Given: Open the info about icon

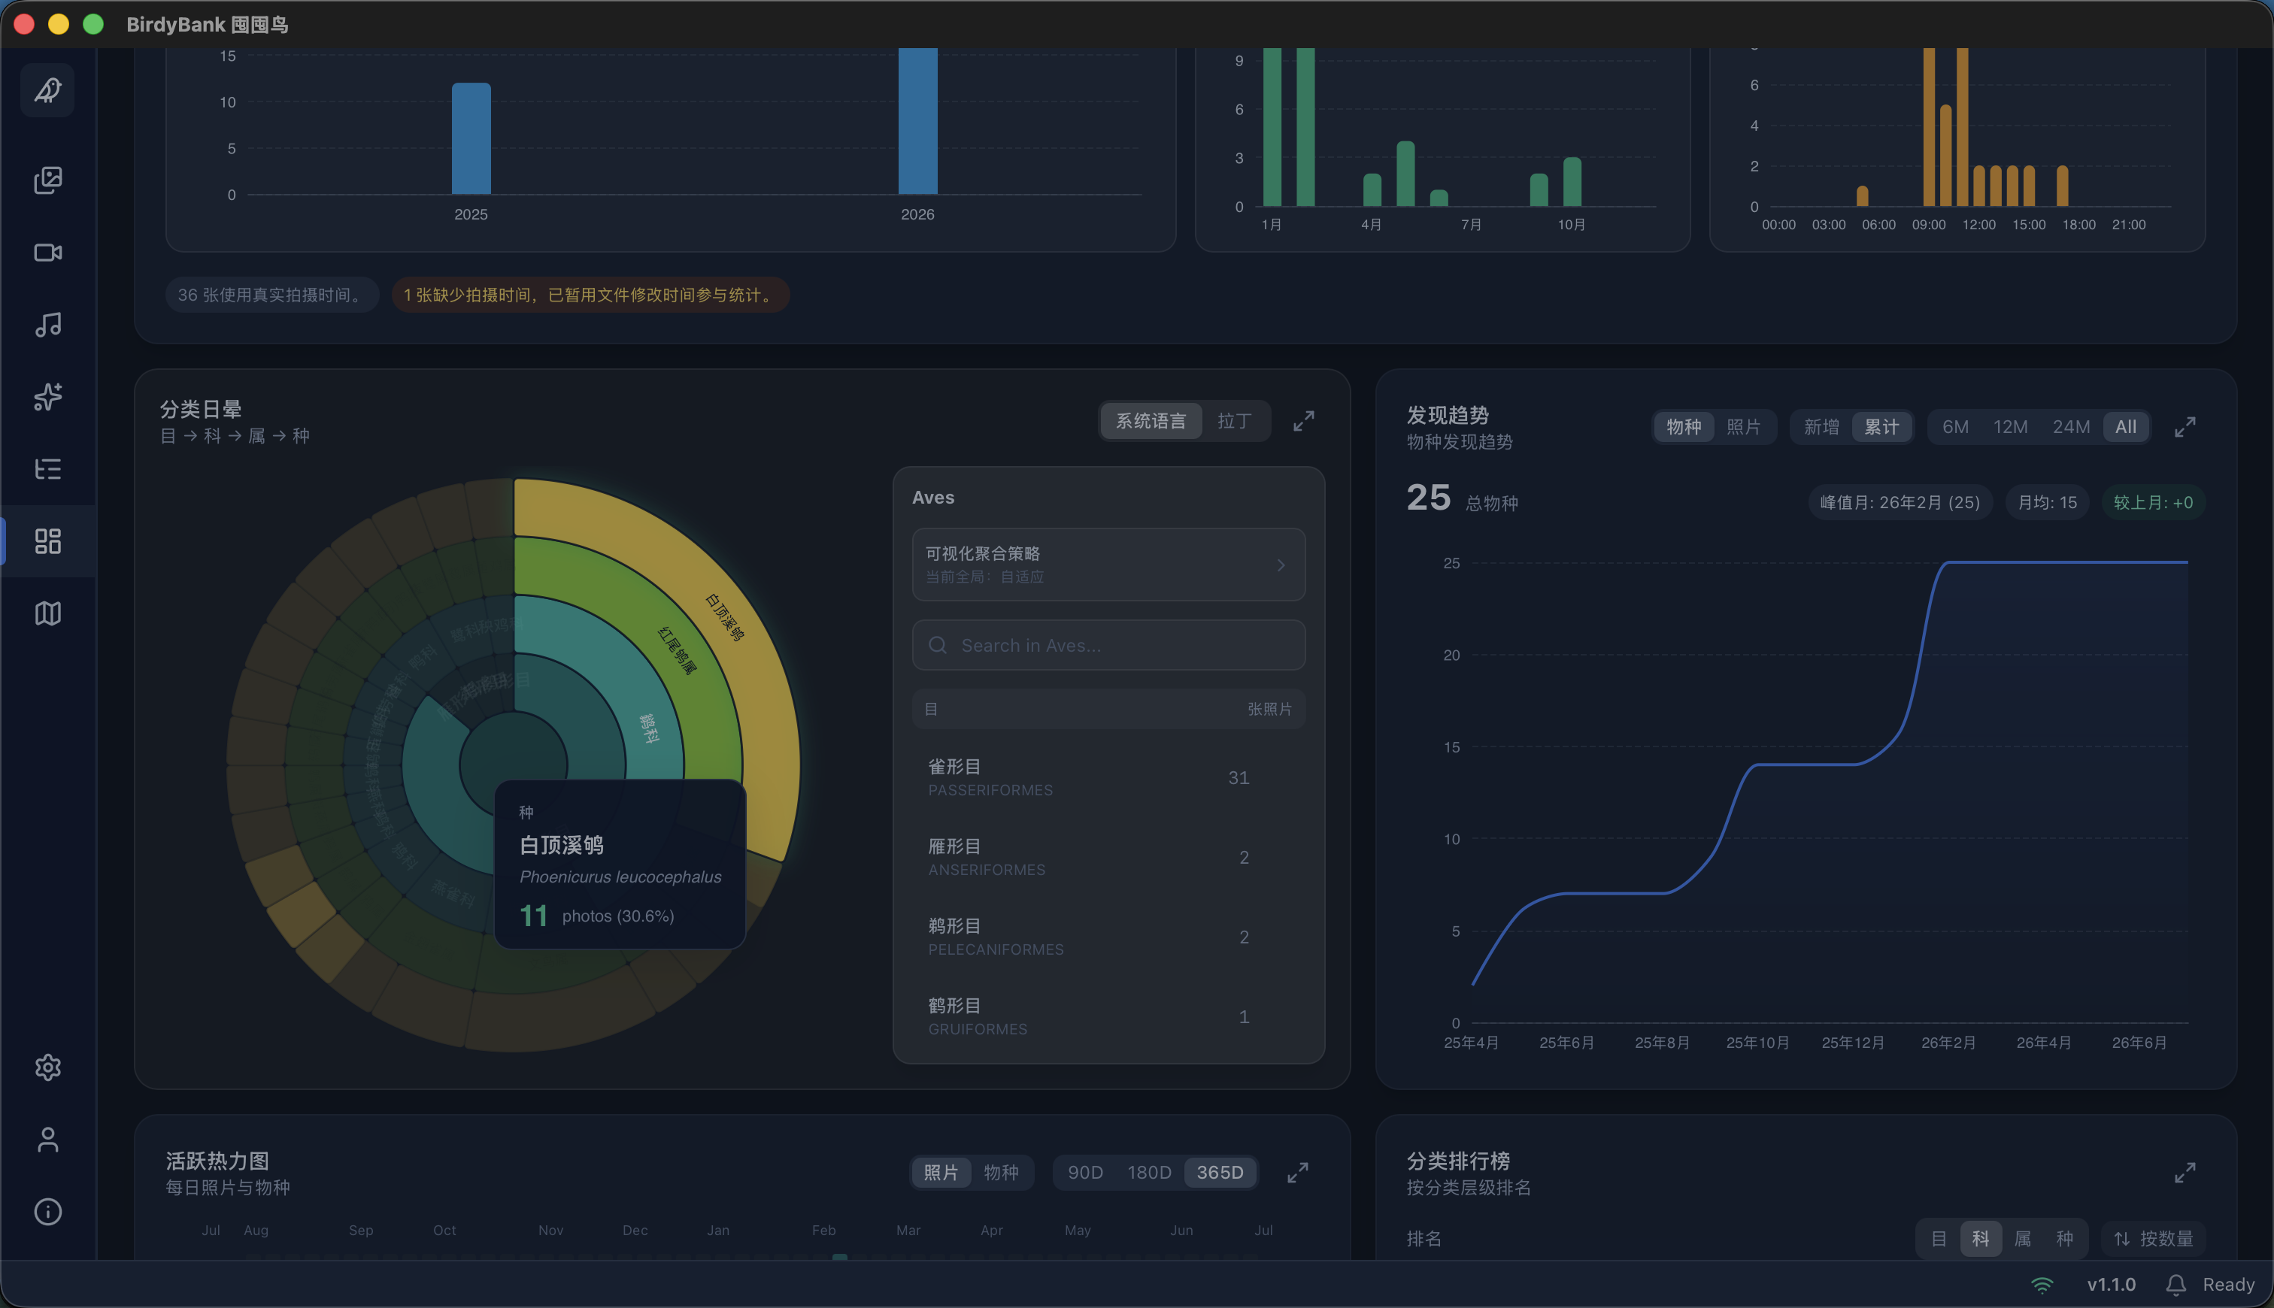Looking at the screenshot, I should (x=47, y=1212).
